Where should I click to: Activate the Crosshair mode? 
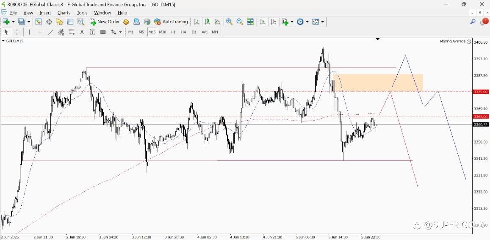[17, 32]
